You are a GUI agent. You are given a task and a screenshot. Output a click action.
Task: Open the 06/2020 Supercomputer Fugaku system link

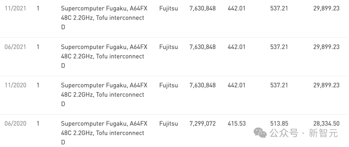pyautogui.click(x=104, y=133)
